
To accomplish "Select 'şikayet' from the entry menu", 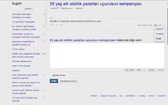I will click(159, 29).
